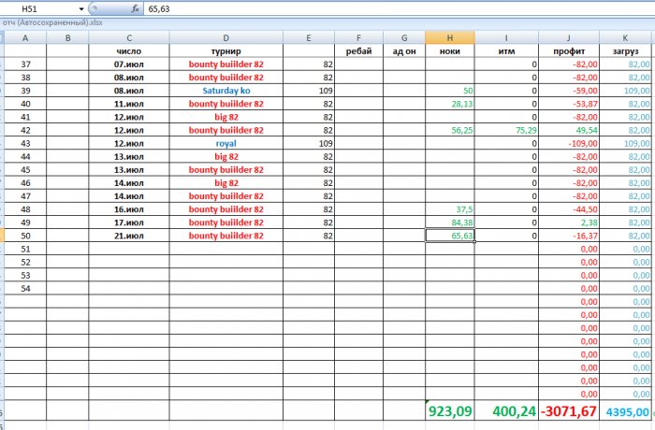Viewport: 655px width, 430px height.
Task: Select the profit value -16,37
Action: pos(569,236)
